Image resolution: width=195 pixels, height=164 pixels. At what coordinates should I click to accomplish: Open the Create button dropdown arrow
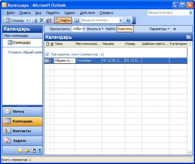click(28, 20)
